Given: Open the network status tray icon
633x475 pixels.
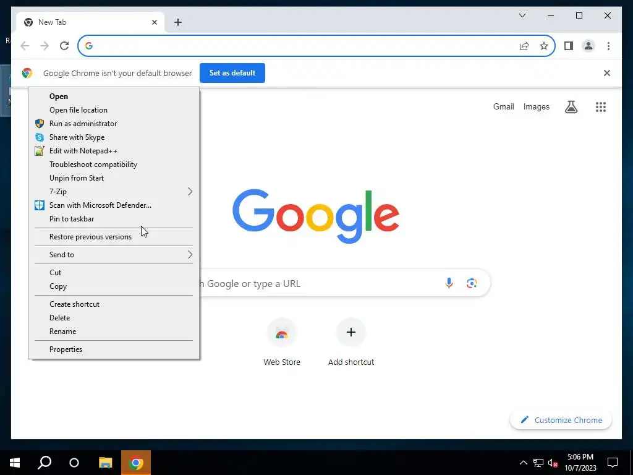Looking at the screenshot, I should tap(538, 463).
